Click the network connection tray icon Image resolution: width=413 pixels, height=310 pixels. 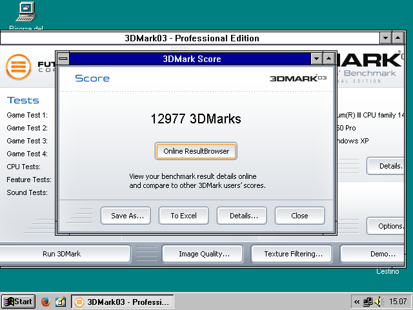click(367, 302)
